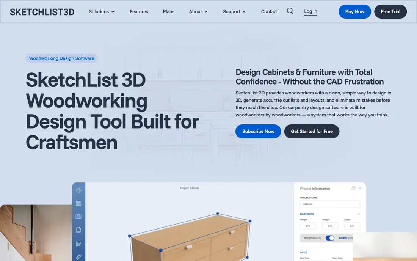This screenshot has width=417, height=261.
Task: Click the camera snapshot icon
Action: [x=78, y=216]
